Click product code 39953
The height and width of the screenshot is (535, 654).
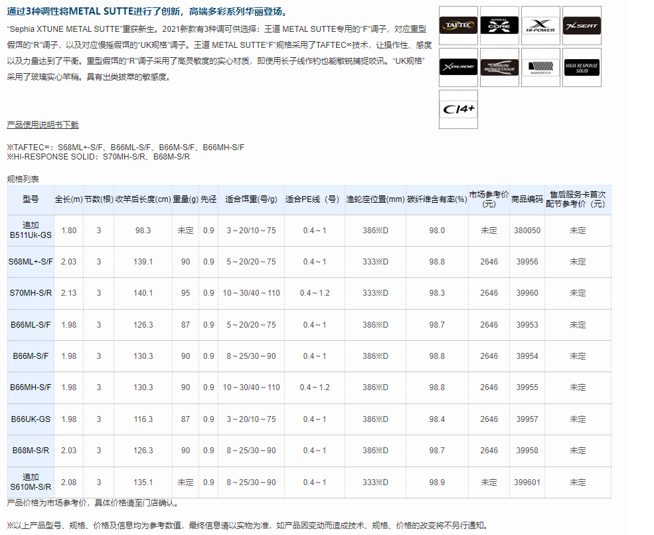527,325
